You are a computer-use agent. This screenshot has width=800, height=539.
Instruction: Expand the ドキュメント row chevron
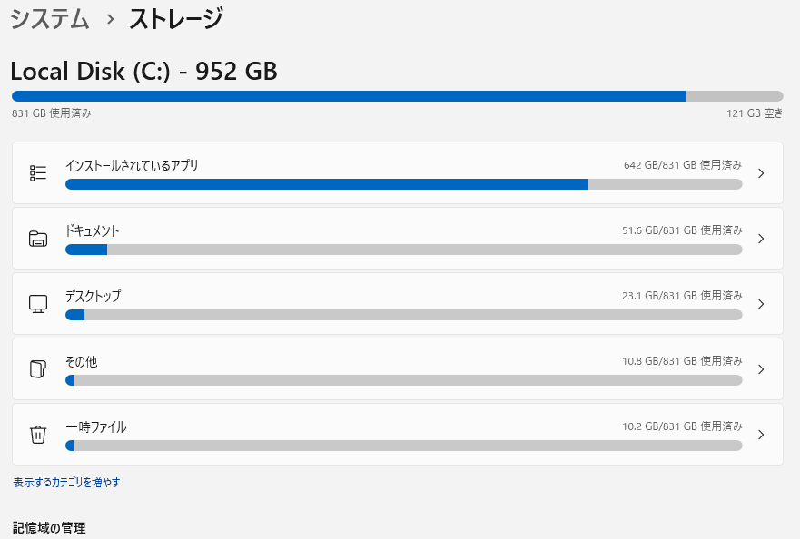(x=761, y=239)
